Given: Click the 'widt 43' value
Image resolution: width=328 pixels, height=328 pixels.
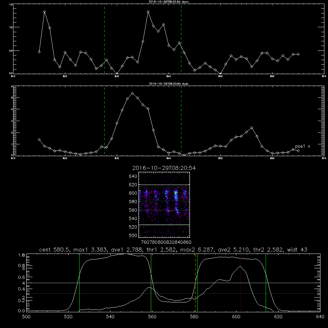Looking at the screenshot, I should [297, 250].
